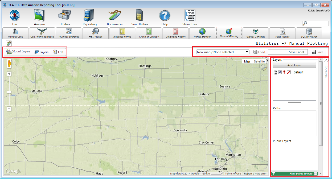
Task: Click the search magnifier box
Action: pyautogui.click(x=315, y=23)
